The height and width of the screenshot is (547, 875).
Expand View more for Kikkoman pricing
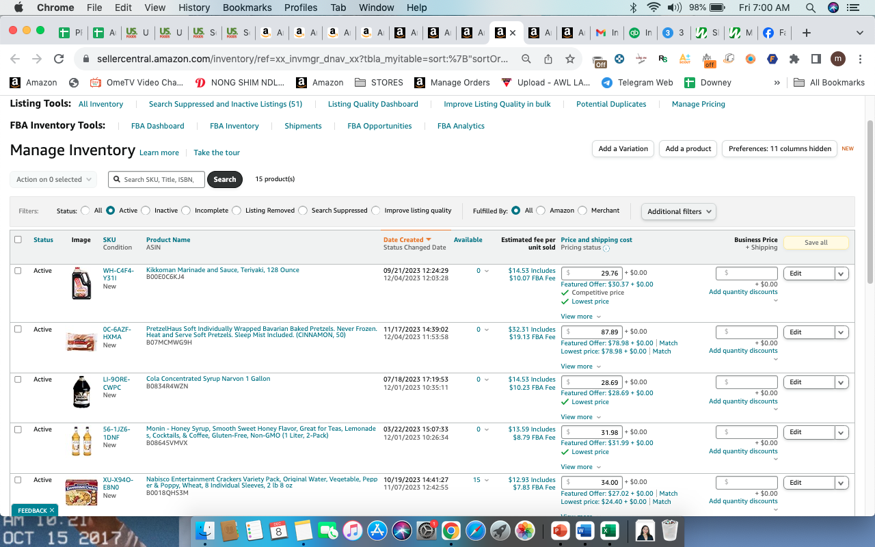(x=580, y=317)
